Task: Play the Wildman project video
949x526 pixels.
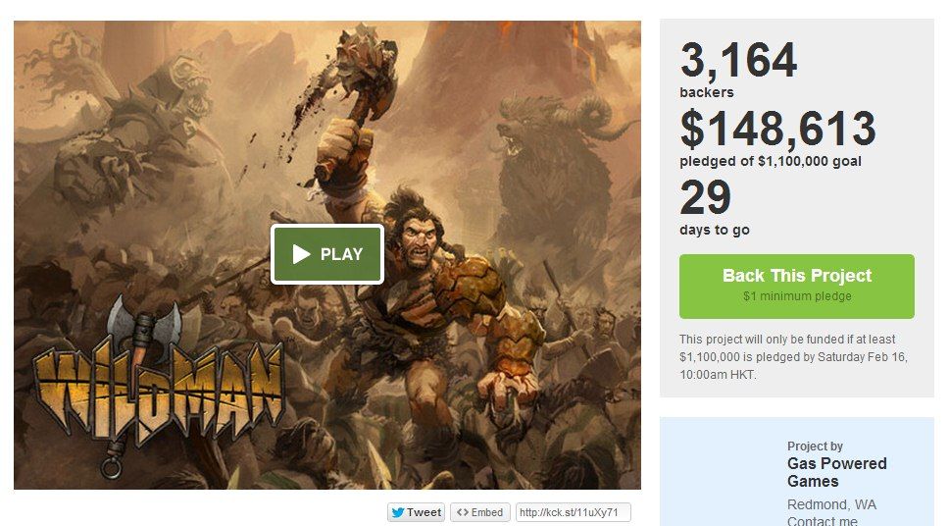Action: coord(327,254)
